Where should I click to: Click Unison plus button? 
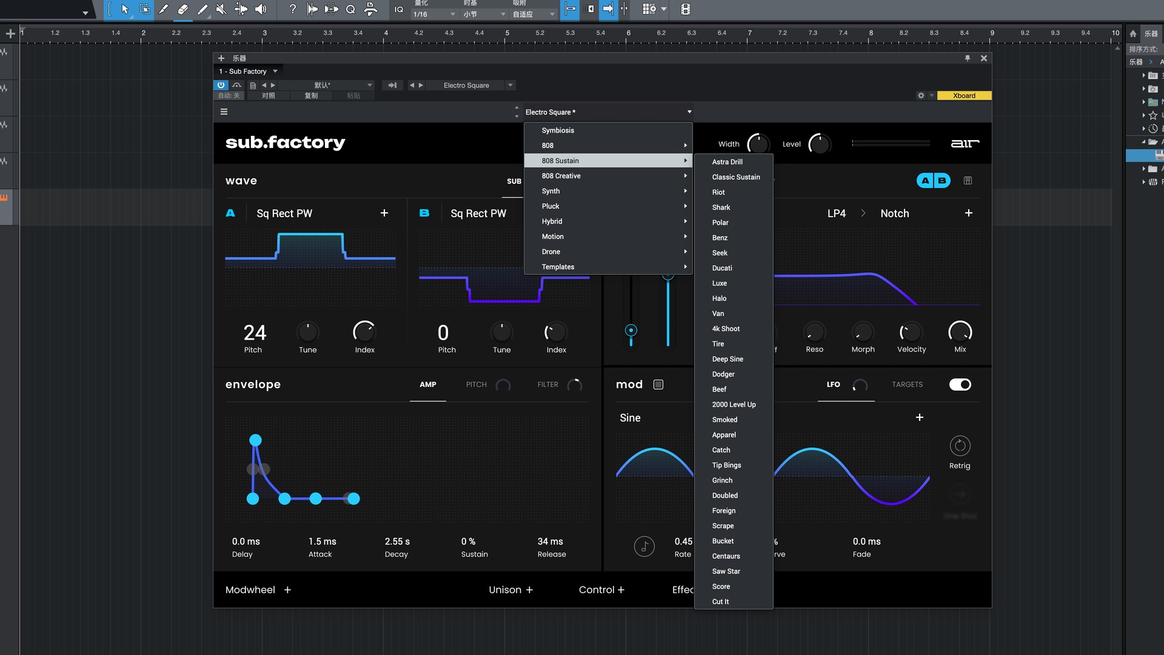point(529,590)
